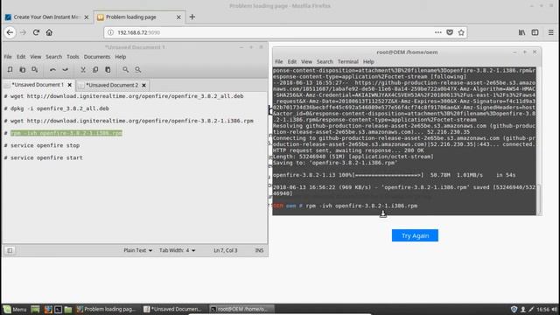The height and width of the screenshot is (315, 560).
Task: Click the new document icon in text editor toolbar
Action: click(10, 70)
